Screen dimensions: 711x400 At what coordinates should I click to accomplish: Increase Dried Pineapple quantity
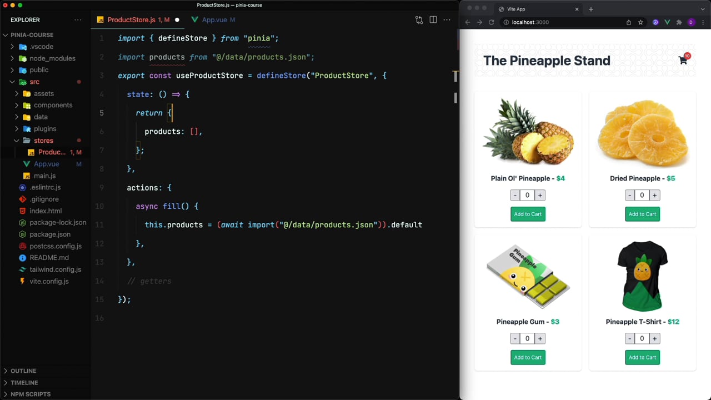point(654,195)
